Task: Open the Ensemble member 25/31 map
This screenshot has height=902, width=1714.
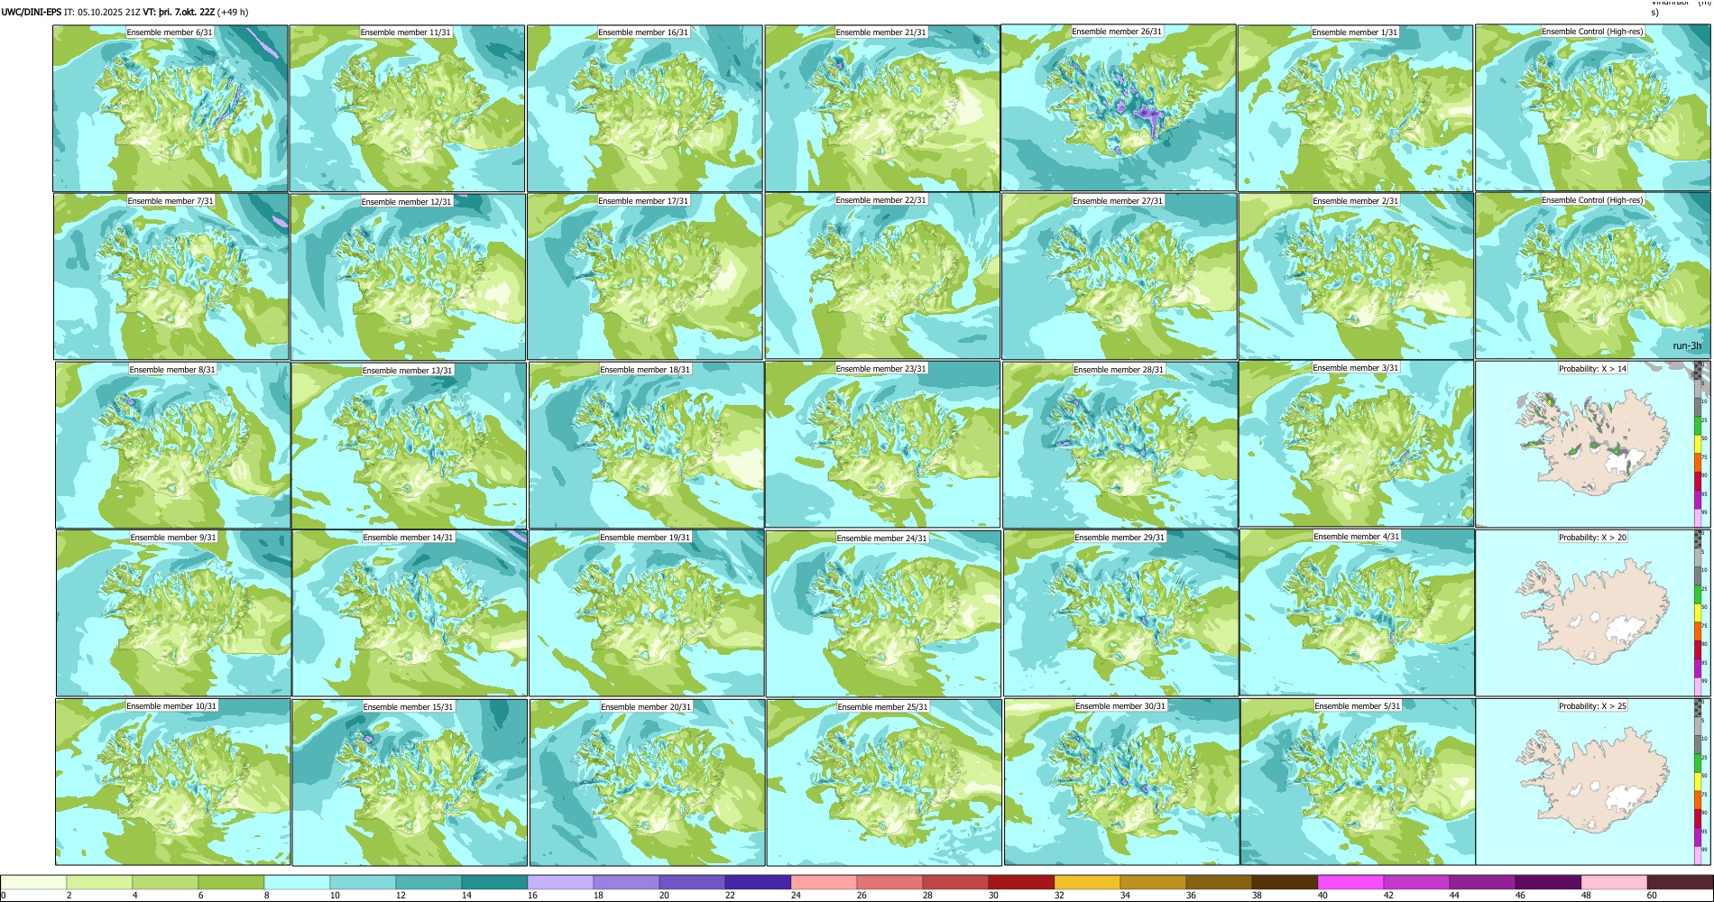Action: pos(884,783)
